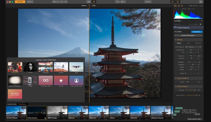Open the history clock dropdown
Image resolution: width=211 pixels, height=122 pixels.
[x=123, y=2]
